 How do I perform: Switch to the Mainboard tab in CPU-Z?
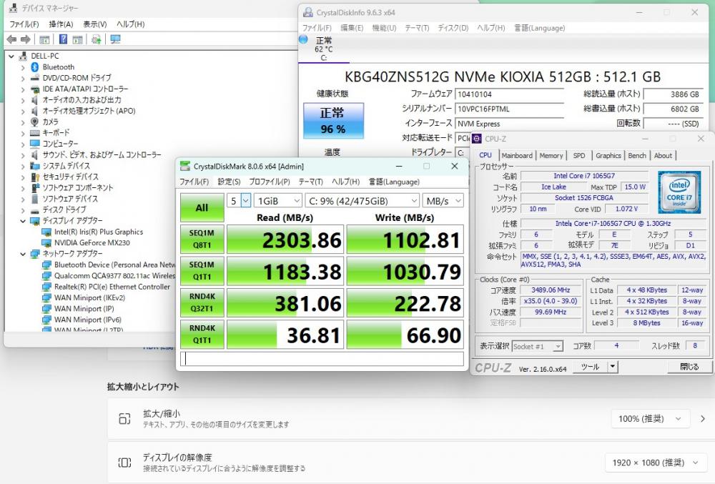tap(517, 155)
